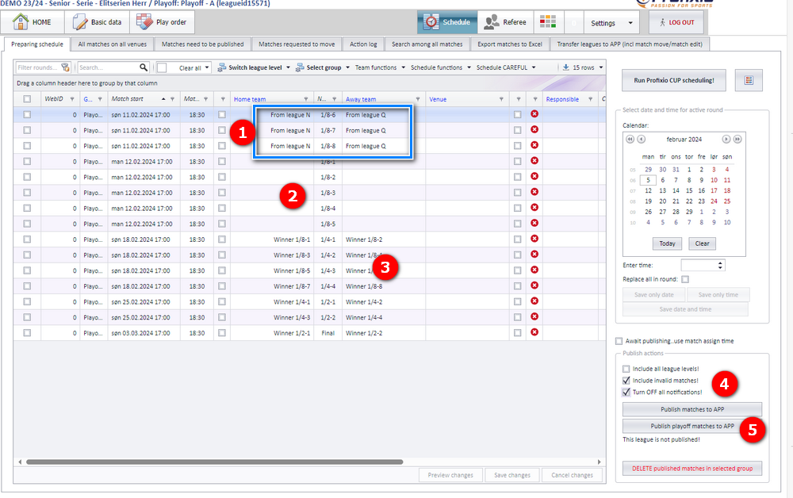Image resolution: width=793 pixels, height=498 pixels.
Task: Click the red delete icon on the Final row
Action: pyautogui.click(x=534, y=332)
